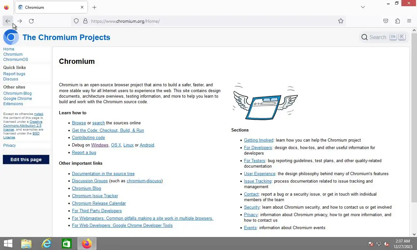Viewport: 417px width, 250px height.
Task: Open the Extensions puzzle icon
Action: click(x=397, y=21)
